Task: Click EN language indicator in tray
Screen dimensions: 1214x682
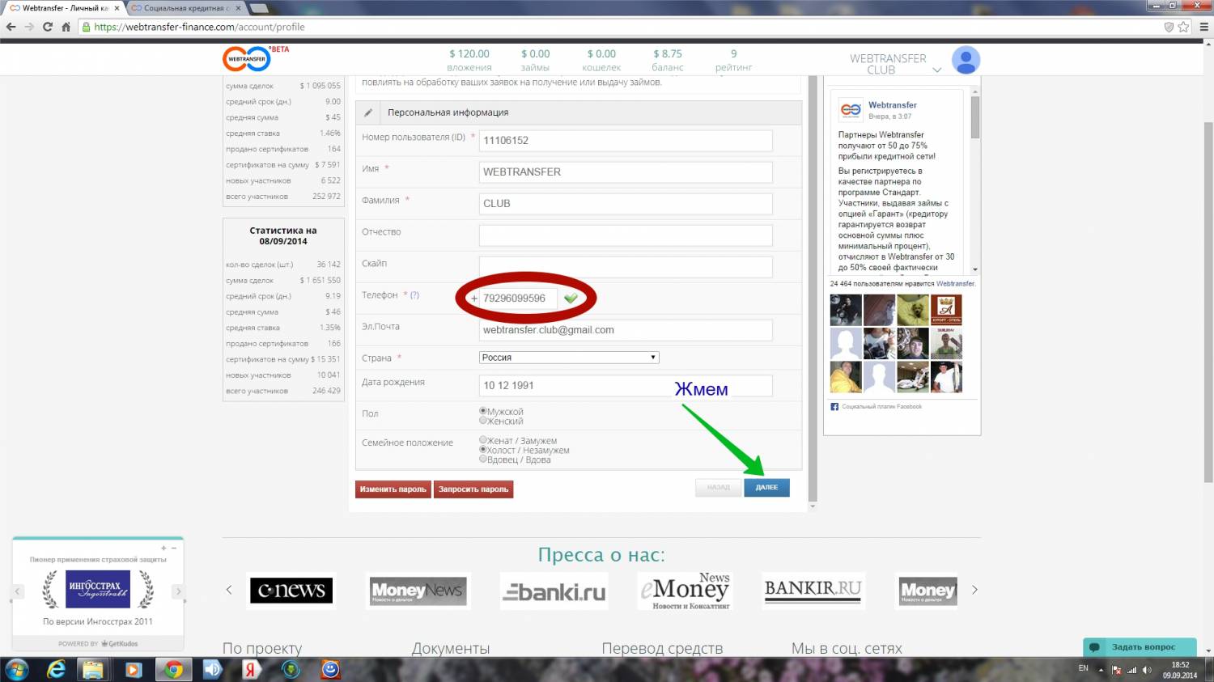Action: (1083, 668)
